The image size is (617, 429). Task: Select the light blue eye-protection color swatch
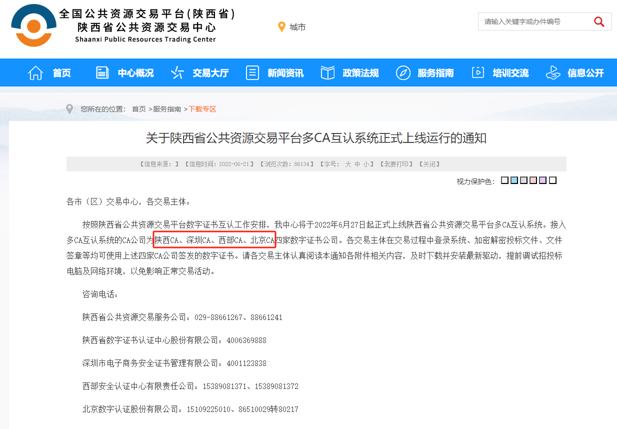(x=514, y=180)
